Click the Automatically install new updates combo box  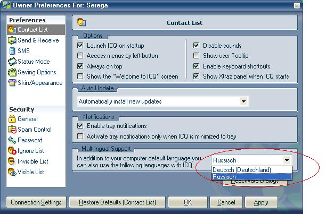162,101
